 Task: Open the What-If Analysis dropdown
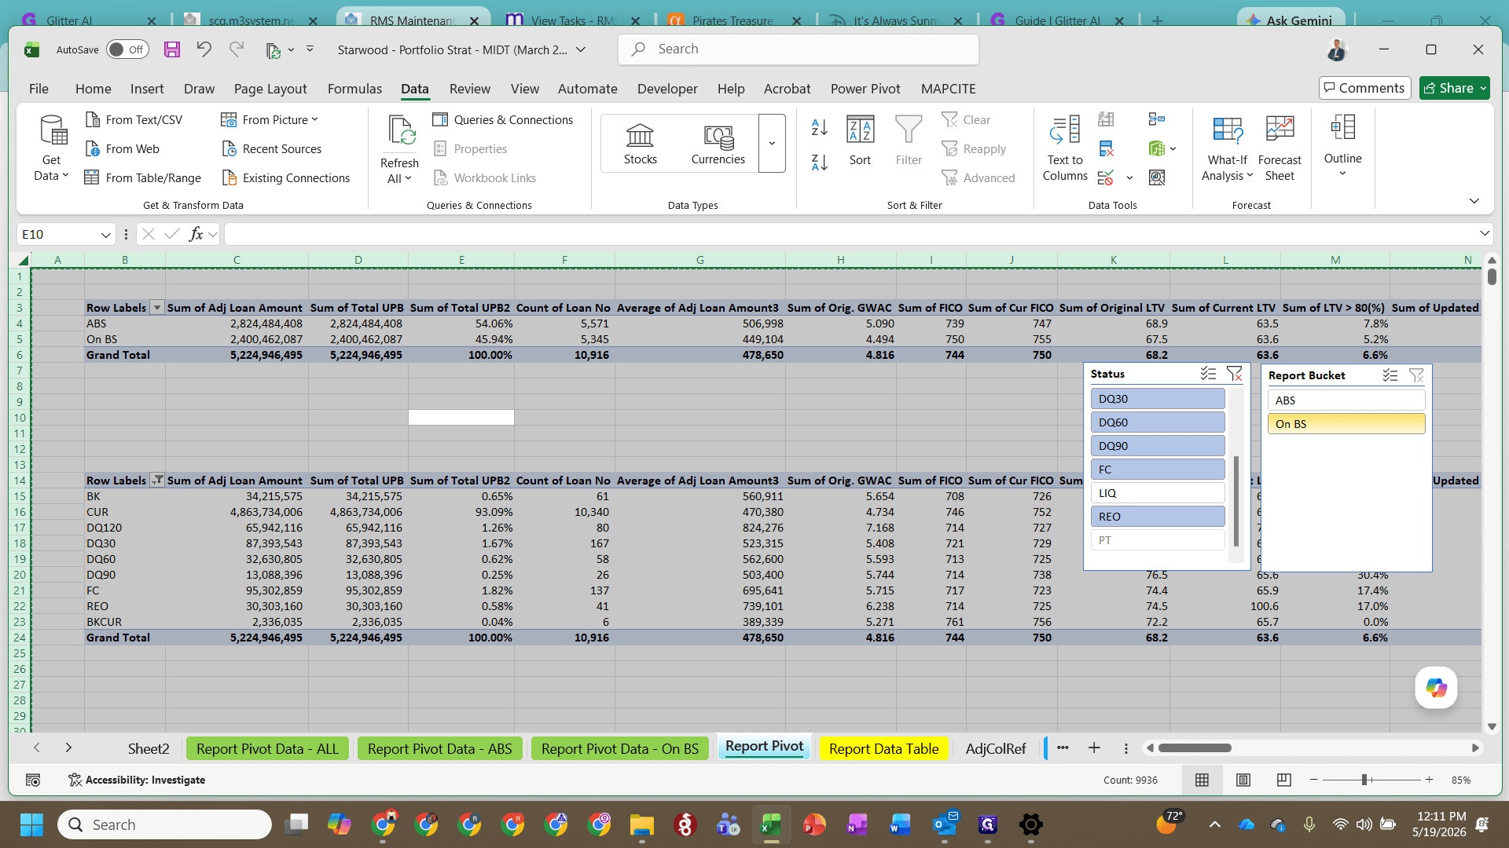click(1227, 148)
